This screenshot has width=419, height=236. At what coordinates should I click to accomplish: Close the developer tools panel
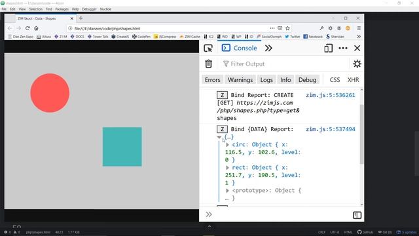coord(357,48)
